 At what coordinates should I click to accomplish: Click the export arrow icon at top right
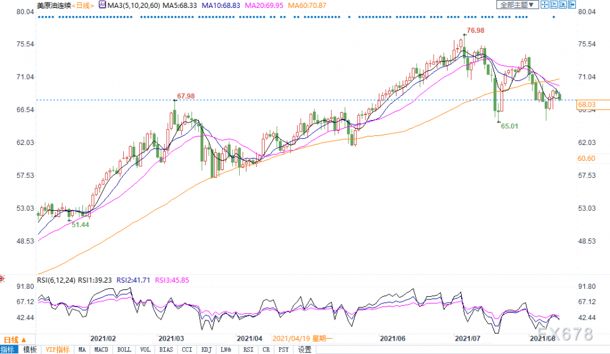coord(572,5)
